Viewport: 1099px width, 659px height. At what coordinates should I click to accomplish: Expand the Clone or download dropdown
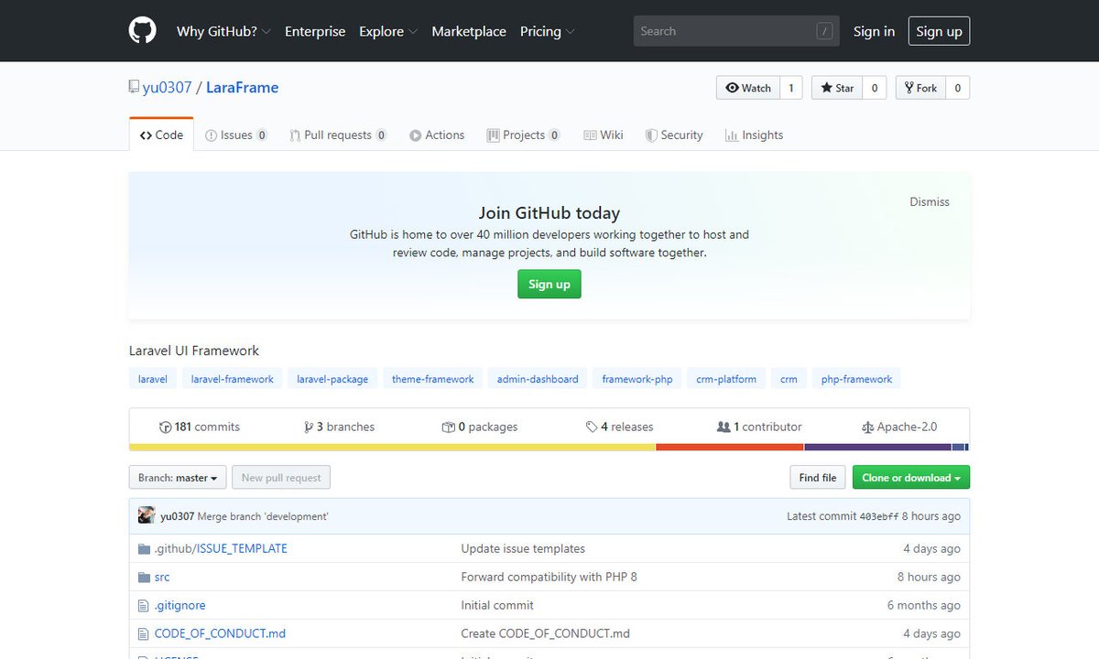pyautogui.click(x=911, y=478)
